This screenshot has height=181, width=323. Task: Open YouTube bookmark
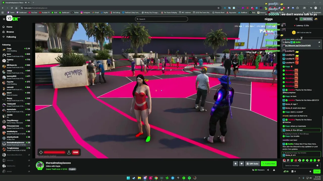pyautogui.click(x=33, y=13)
